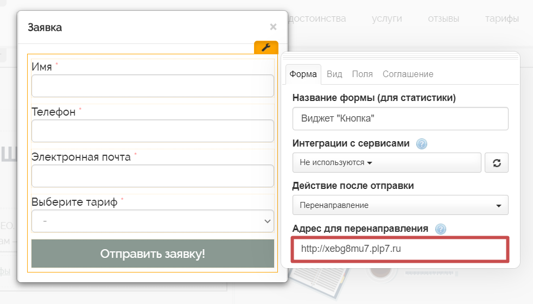This screenshot has width=533, height=304.
Task: Close the Заявка dialog
Action: point(273,27)
